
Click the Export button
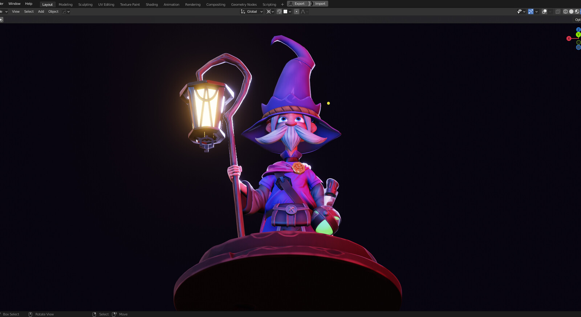click(297, 4)
